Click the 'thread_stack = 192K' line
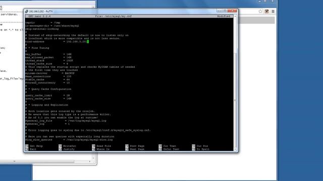The image size is (323, 181). [x=49, y=61]
